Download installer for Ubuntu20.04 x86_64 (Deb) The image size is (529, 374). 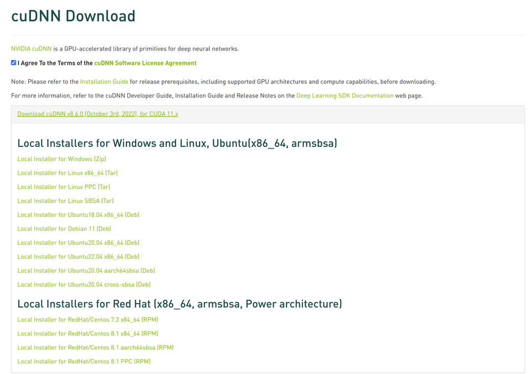pos(78,243)
